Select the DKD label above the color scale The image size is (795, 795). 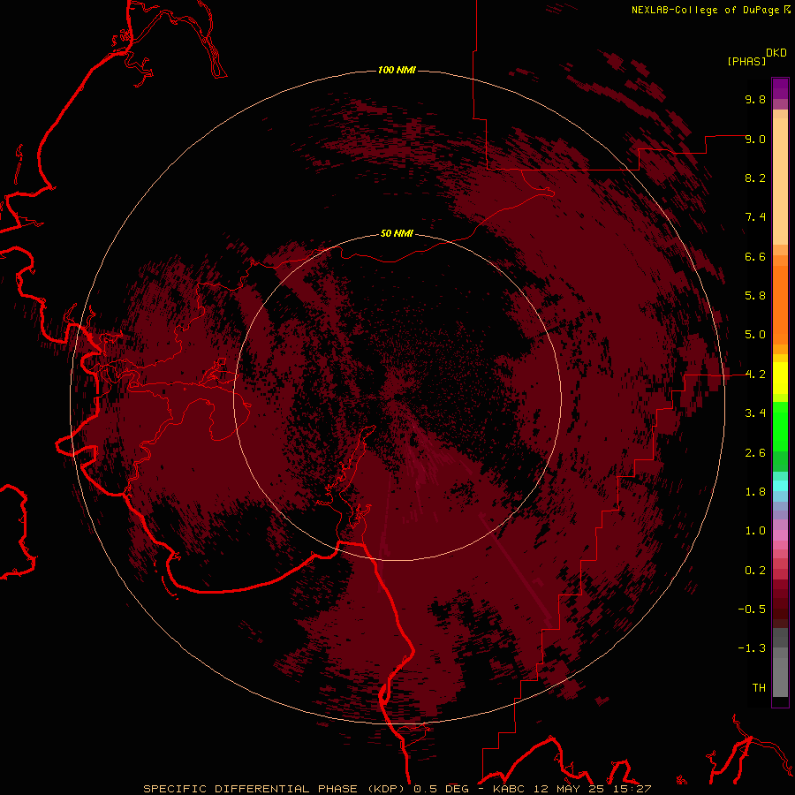pyautogui.click(x=776, y=53)
